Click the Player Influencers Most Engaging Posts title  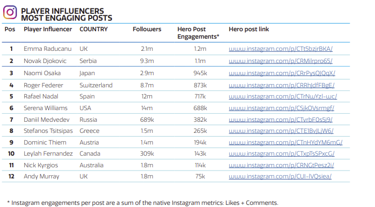(67, 14)
